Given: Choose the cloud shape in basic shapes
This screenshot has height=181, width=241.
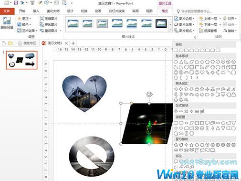Looking at the screenshot, I should click(223, 73).
